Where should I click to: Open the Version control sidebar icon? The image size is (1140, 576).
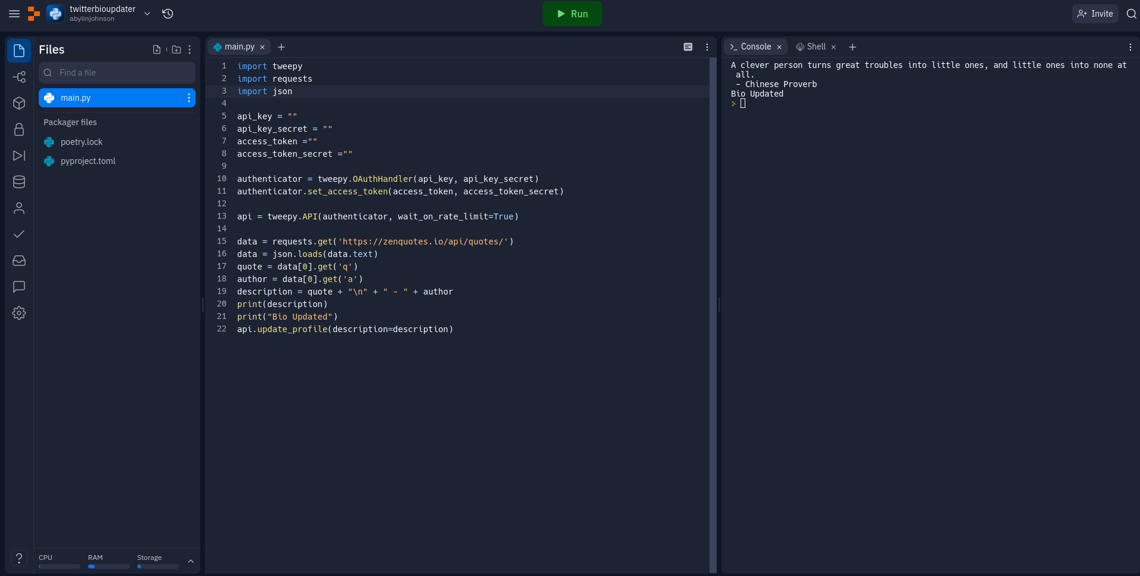click(19, 77)
